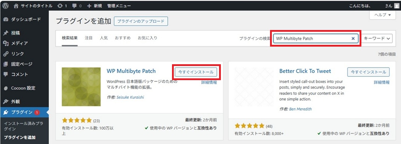Install Better Click To Tweet plugin
This screenshot has width=401, height=144.
pos(368,72)
